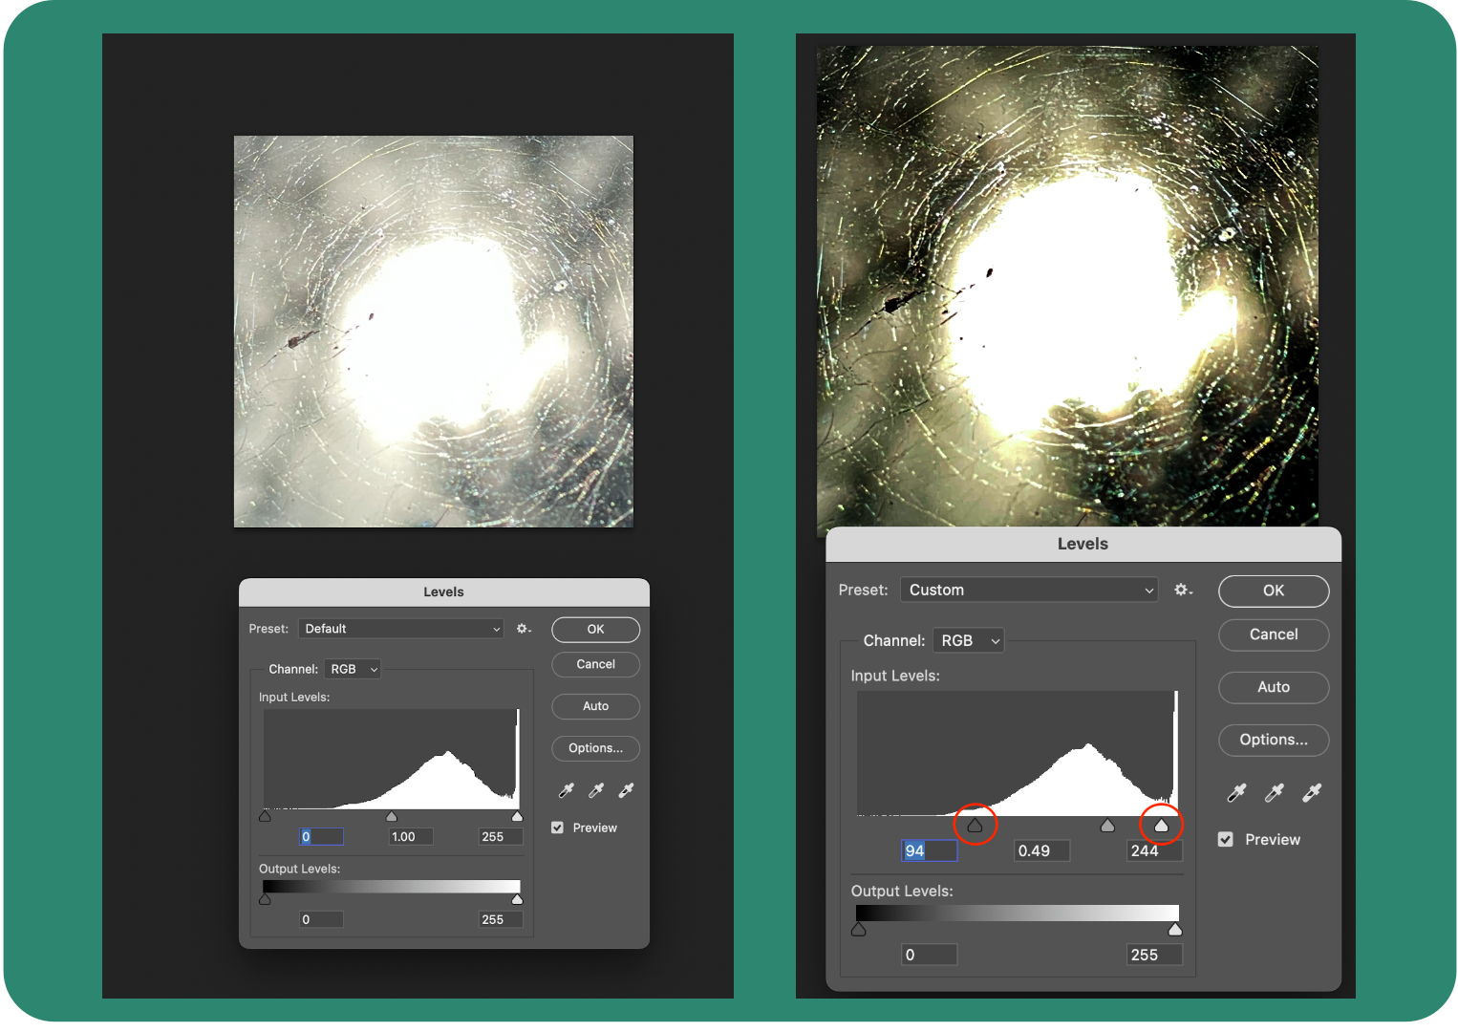1458x1032 pixels.
Task: Select the black point eyedropper in Custom Levels
Action: pos(1235,792)
